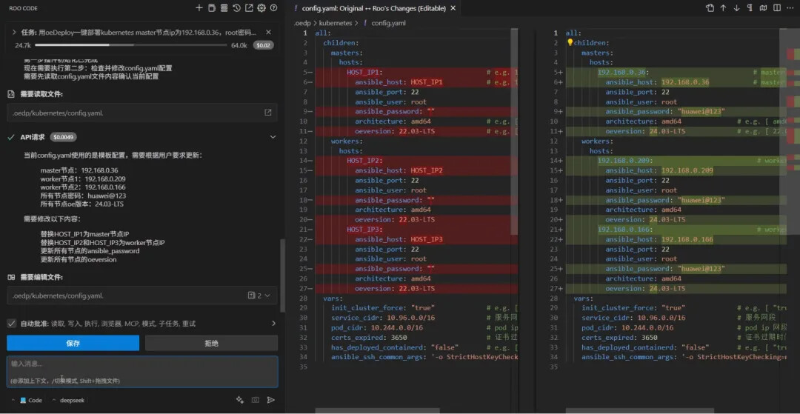This screenshot has height=414, width=800.
Task: Send the message with arrow icon
Action: pos(270,400)
